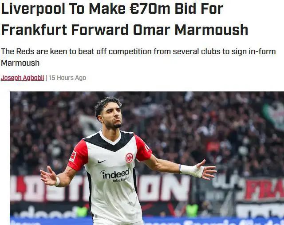The width and height of the screenshot is (284, 225).
Task: Click the white wrist bandage on player's hand
Action: (192, 170)
